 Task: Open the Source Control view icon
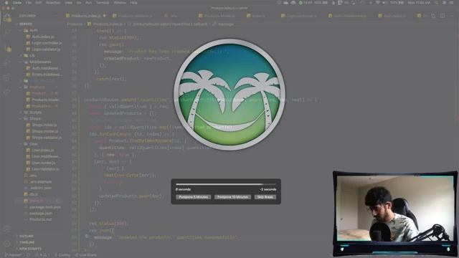click(7, 48)
